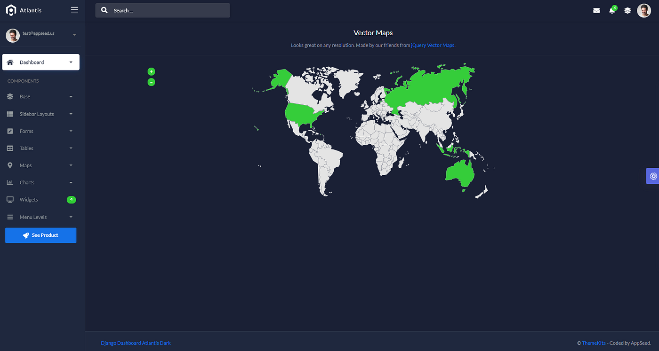Click the layers stack icon in the top bar
The image size is (659, 351).
[x=627, y=10]
